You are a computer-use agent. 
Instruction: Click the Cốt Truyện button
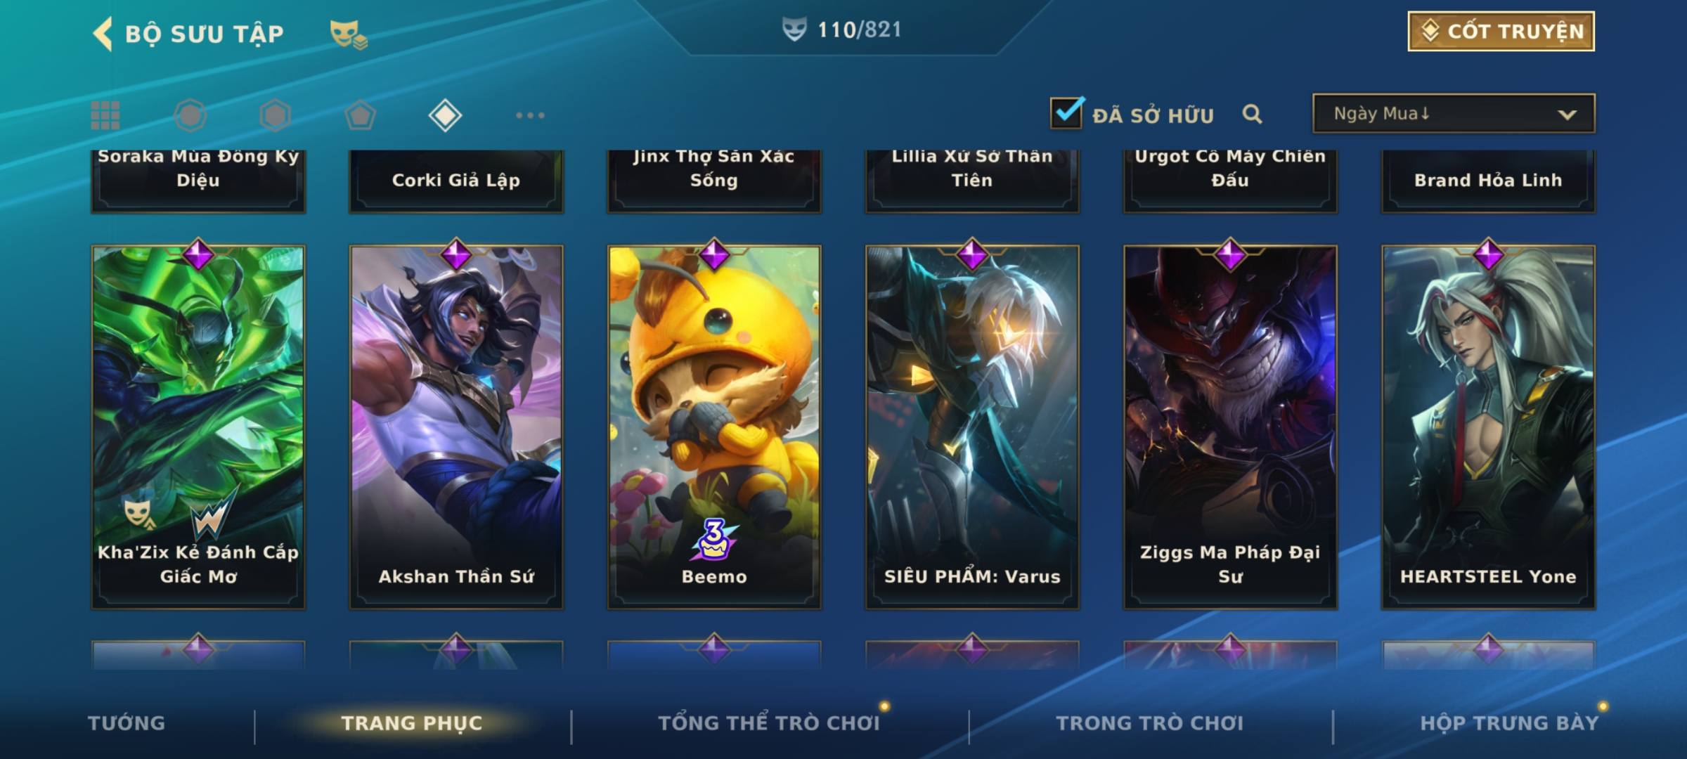click(1501, 32)
